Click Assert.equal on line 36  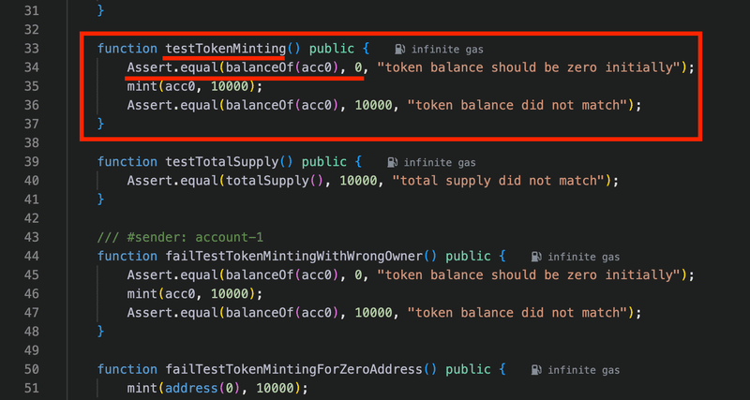(x=172, y=105)
